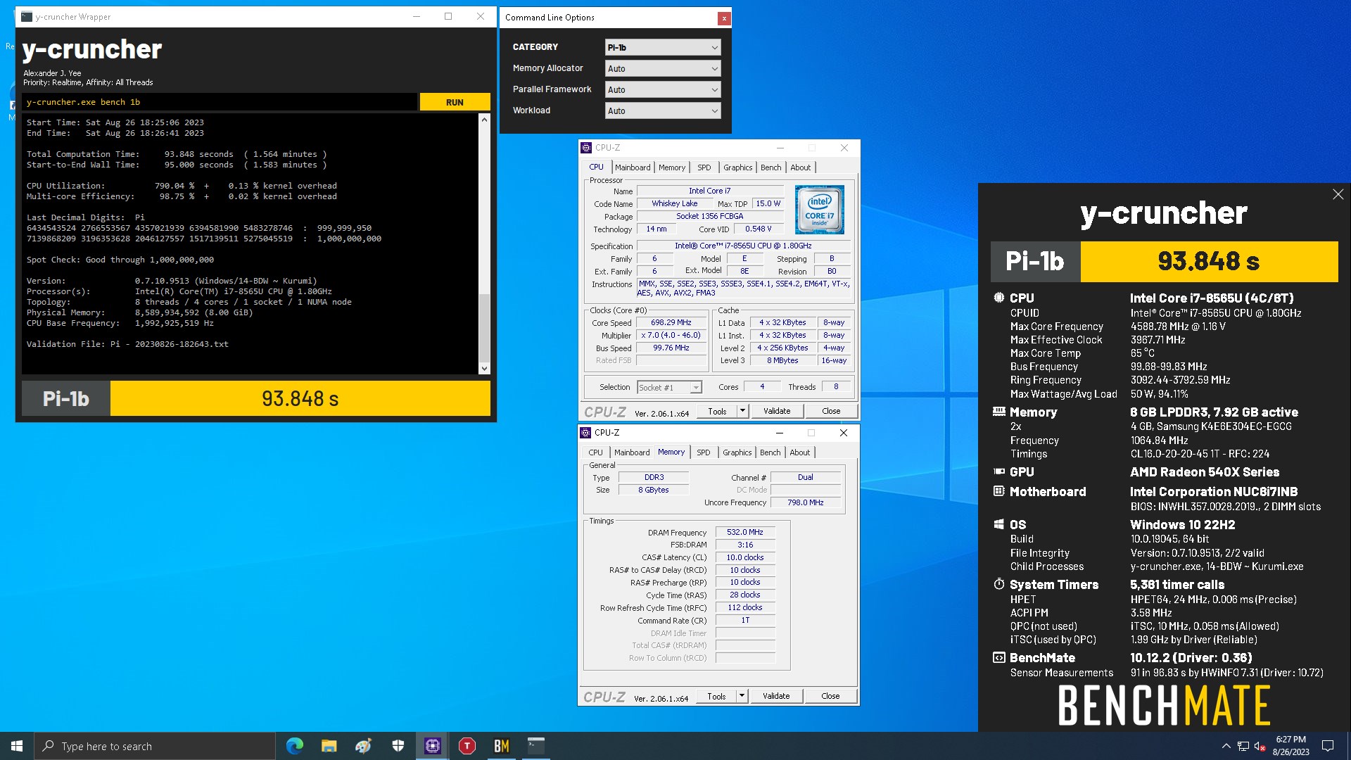Image resolution: width=1351 pixels, height=760 pixels.
Task: Open the notification center icon
Action: point(1328,746)
